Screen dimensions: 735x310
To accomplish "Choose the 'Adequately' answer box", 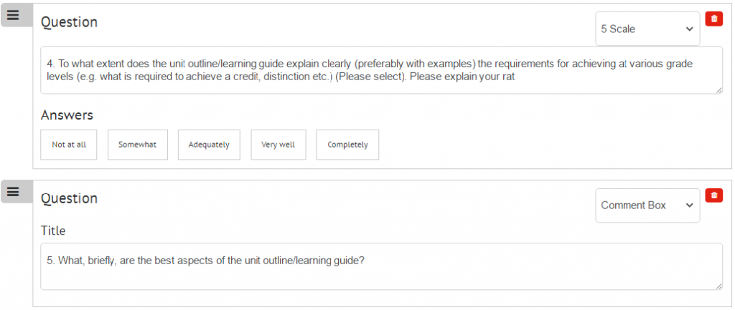I will 209,145.
